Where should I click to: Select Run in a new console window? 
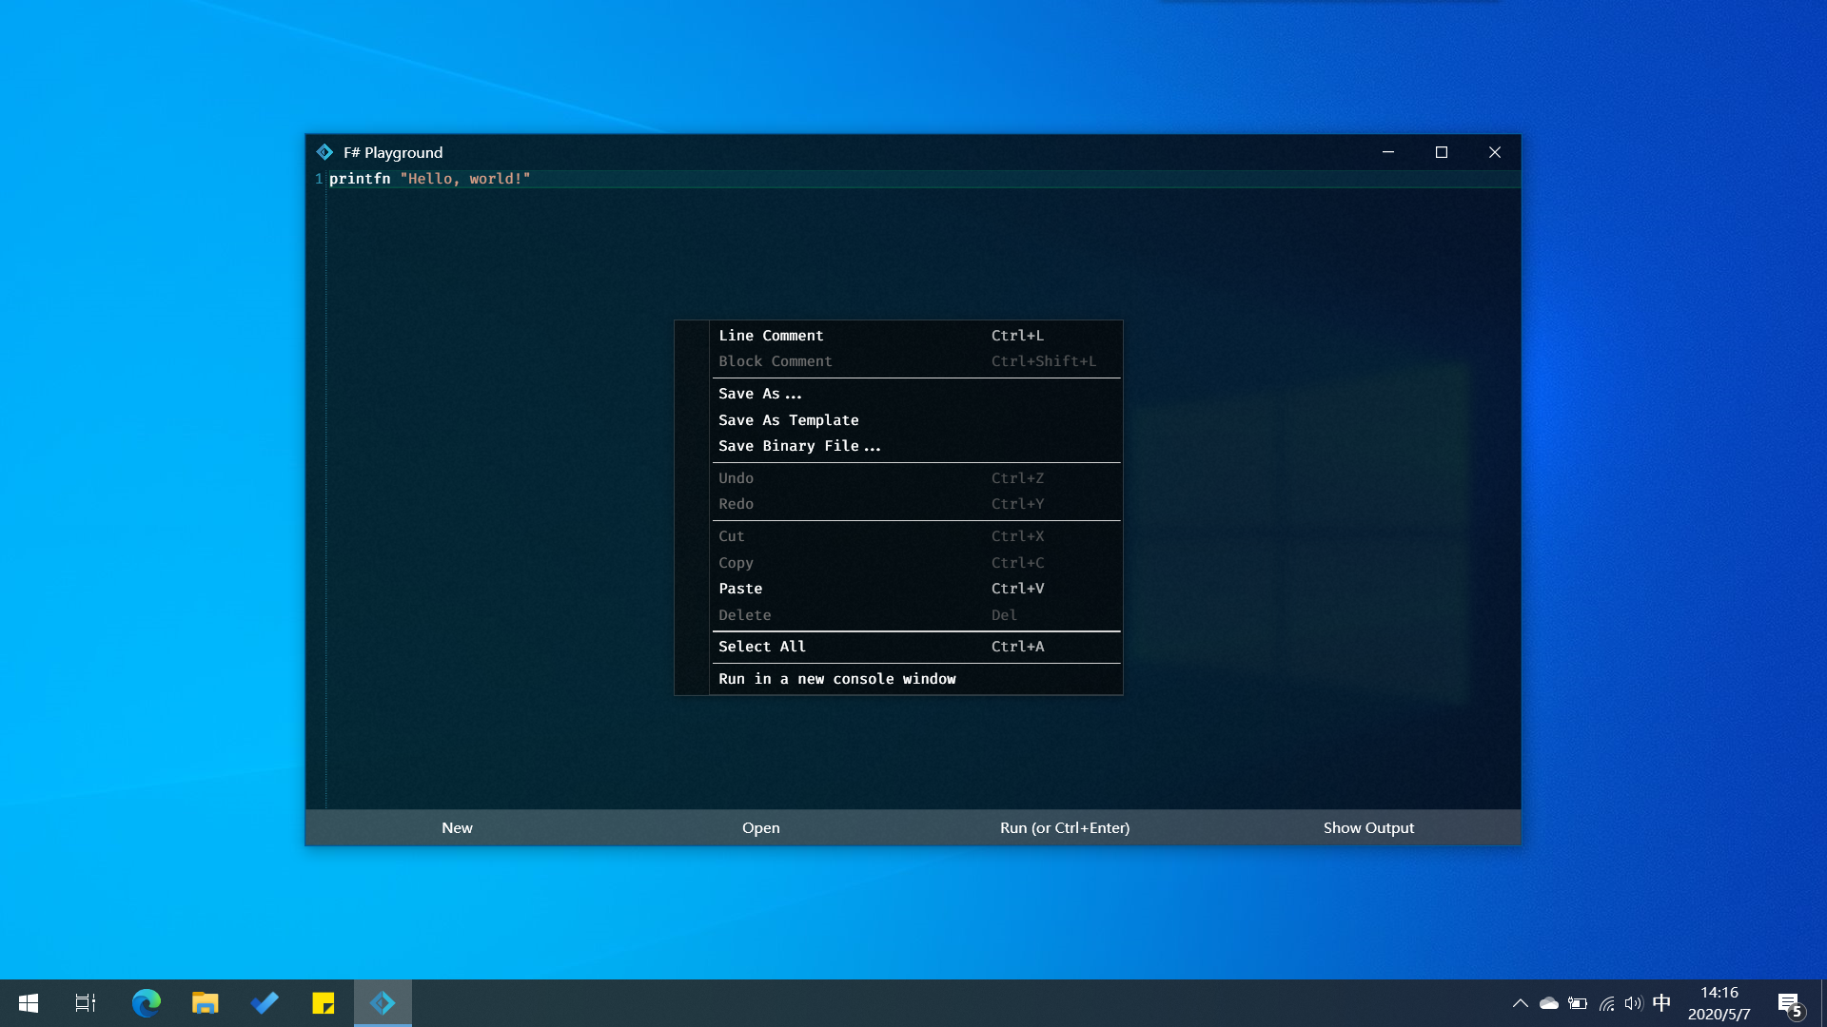[836, 679]
